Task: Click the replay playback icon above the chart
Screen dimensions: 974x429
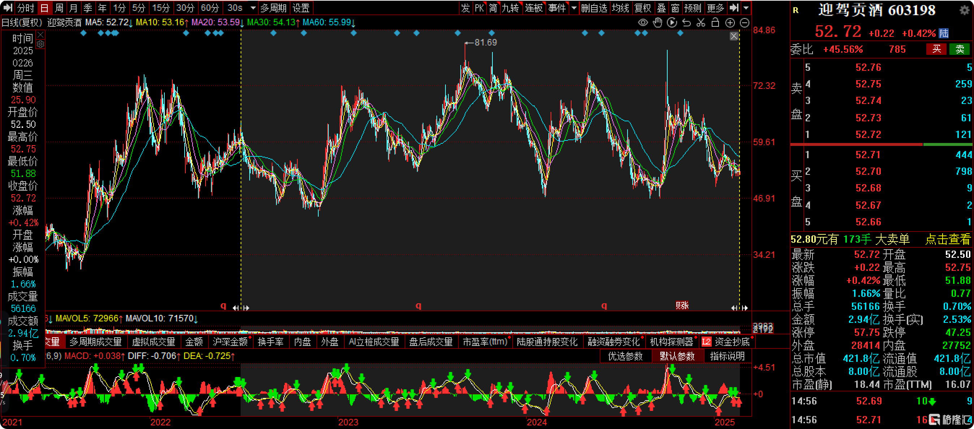Action: coord(672,23)
